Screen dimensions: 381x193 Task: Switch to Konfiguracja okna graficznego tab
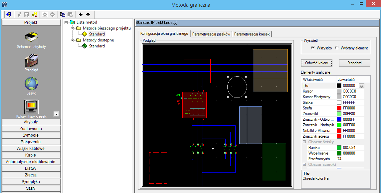coord(164,33)
